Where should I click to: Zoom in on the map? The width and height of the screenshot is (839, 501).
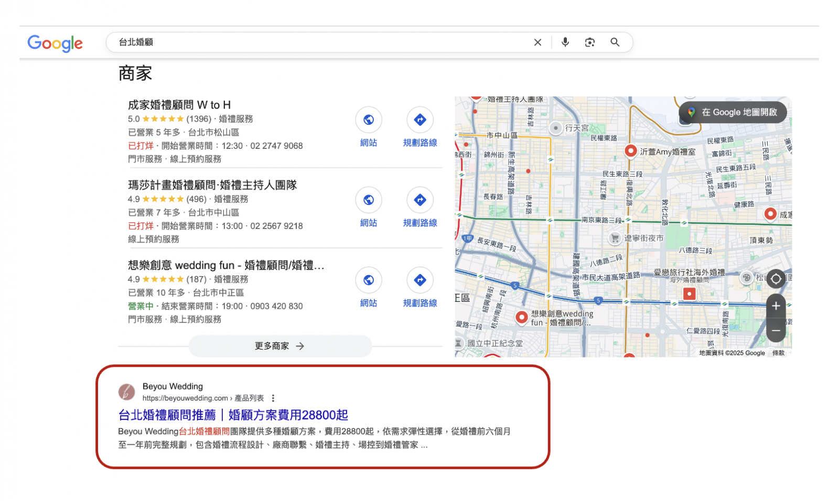[776, 306]
